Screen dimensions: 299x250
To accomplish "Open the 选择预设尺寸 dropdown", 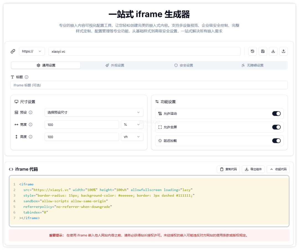I will 94,112.
